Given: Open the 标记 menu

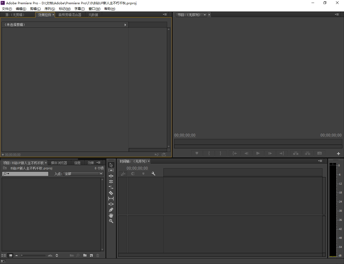Looking at the screenshot, I should [x=65, y=9].
